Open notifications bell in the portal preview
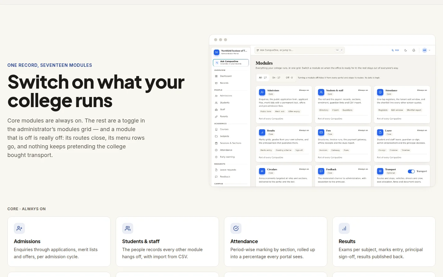This screenshot has width=443, height=277. tap(414, 50)
